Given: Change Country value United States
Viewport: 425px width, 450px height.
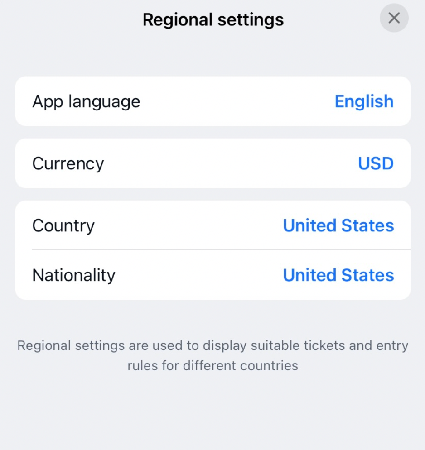Looking at the screenshot, I should tap(338, 225).
